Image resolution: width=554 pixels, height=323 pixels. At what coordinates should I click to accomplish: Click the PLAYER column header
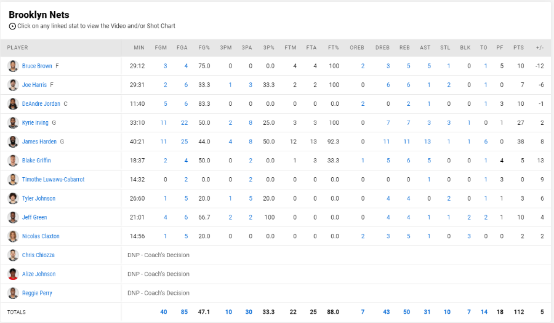17,47
